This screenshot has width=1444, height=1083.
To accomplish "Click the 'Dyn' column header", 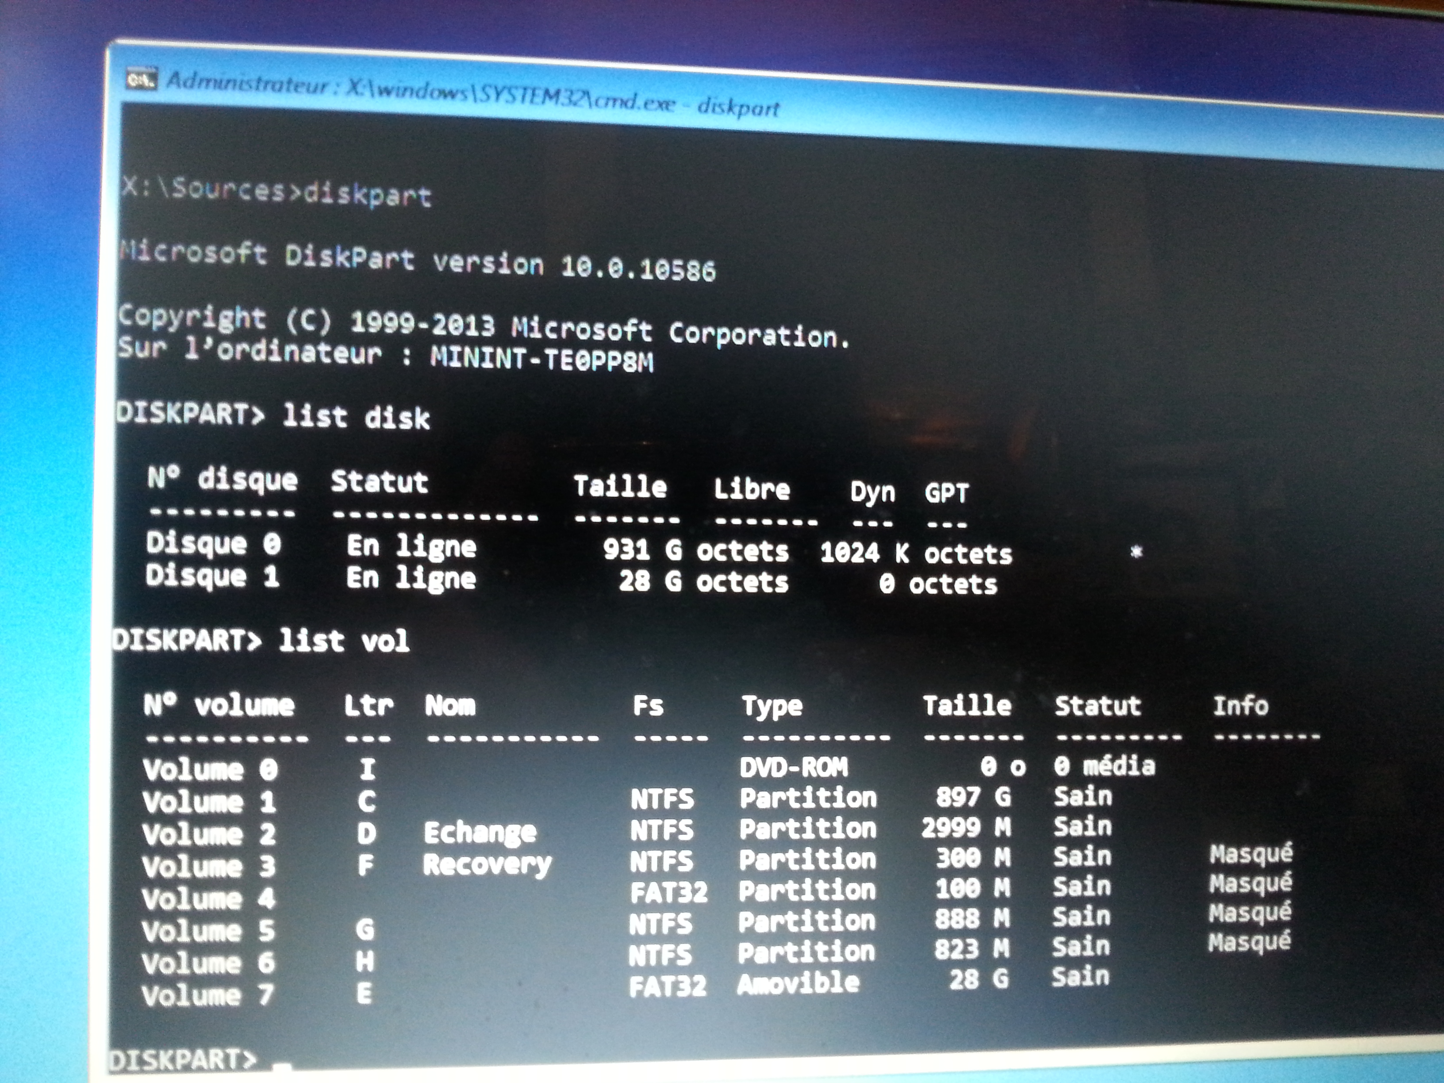I will point(872,493).
